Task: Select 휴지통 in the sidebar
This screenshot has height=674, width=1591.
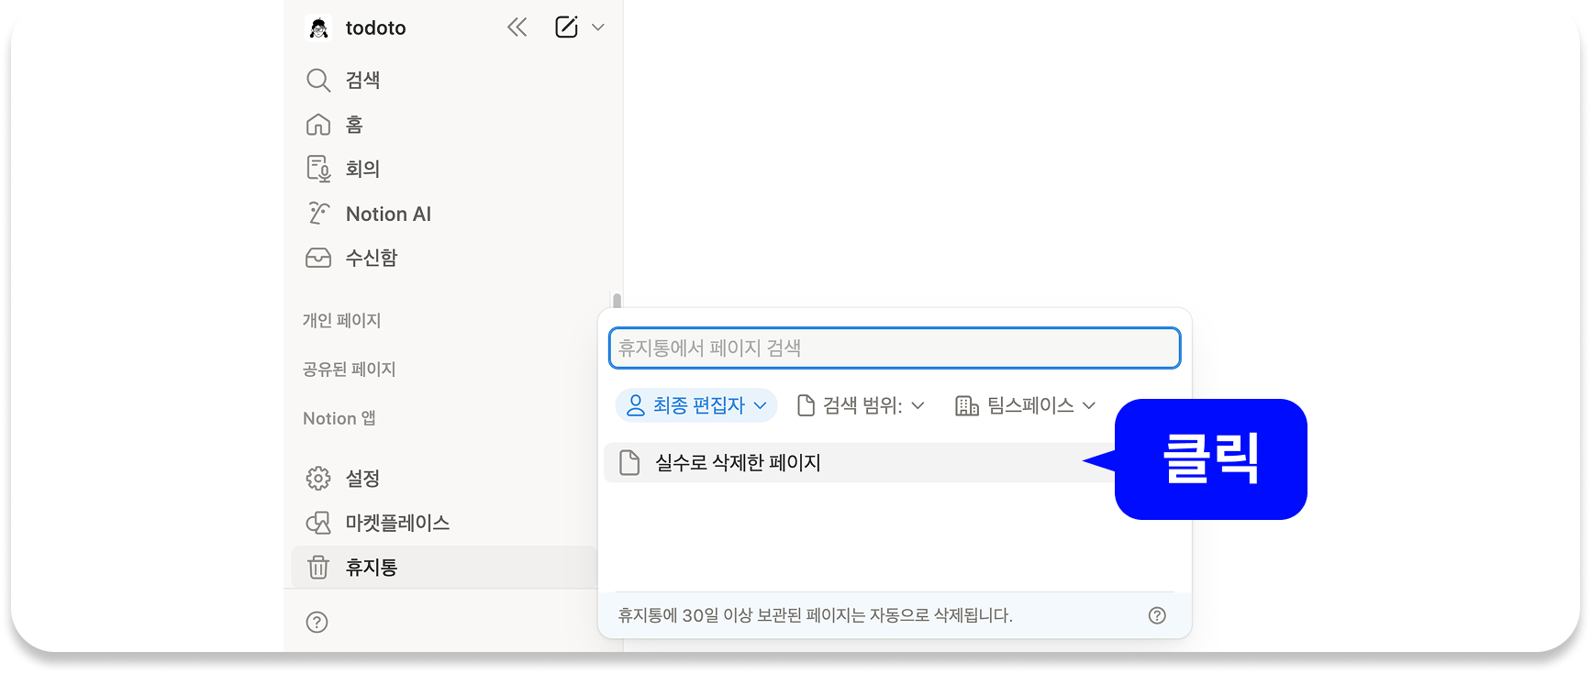Action: point(444,568)
